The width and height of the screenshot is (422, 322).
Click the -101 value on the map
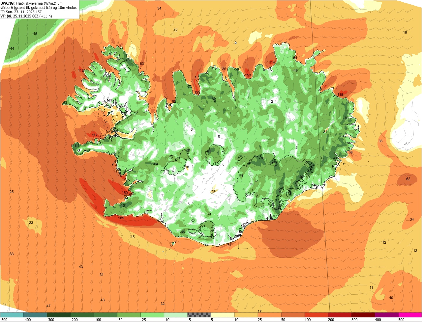click(123, 205)
